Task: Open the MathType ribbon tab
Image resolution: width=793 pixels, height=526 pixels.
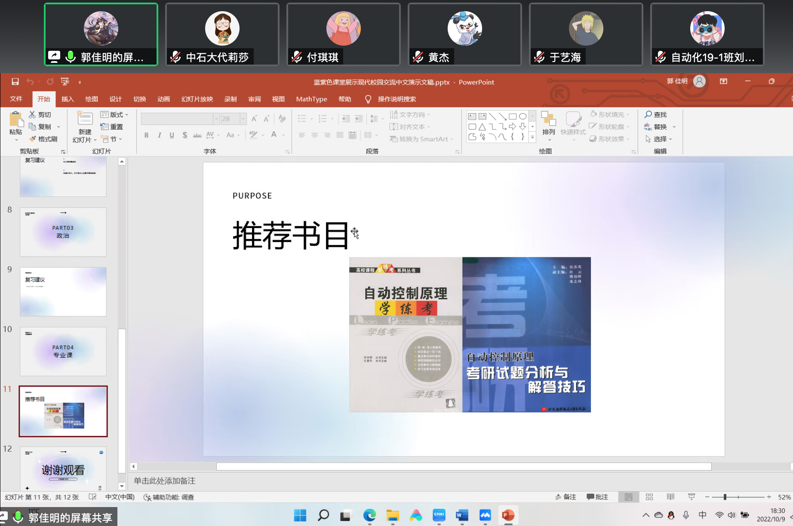Action: click(311, 99)
